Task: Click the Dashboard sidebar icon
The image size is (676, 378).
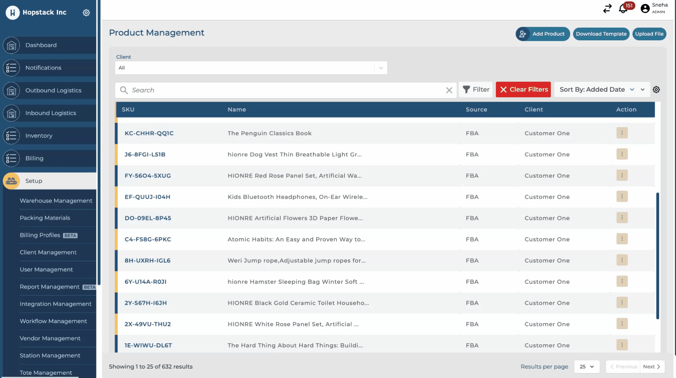Action: pos(11,45)
